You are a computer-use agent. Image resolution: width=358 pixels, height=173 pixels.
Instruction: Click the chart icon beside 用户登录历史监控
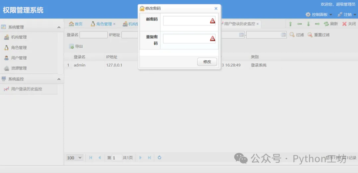(x=6, y=89)
